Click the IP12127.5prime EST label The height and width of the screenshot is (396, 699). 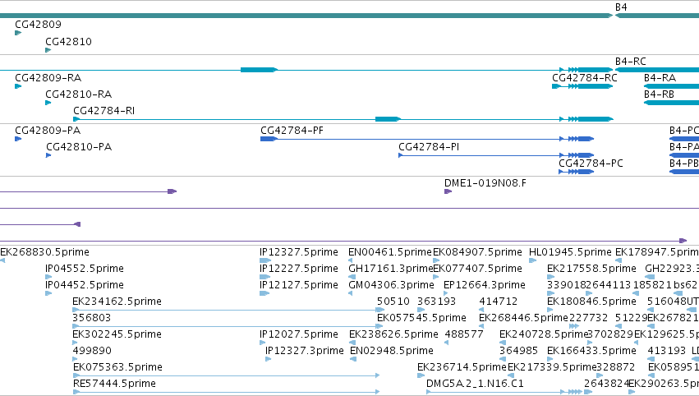(x=299, y=285)
